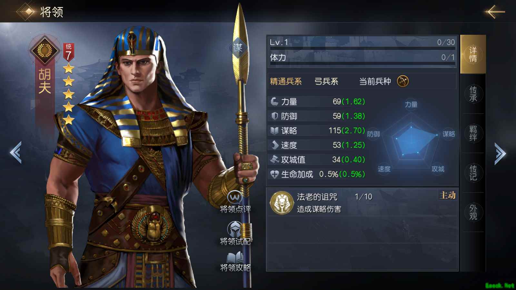This screenshot has height=290, width=516.
Task: Open the 羁绊 bonds tab
Action: click(x=473, y=133)
